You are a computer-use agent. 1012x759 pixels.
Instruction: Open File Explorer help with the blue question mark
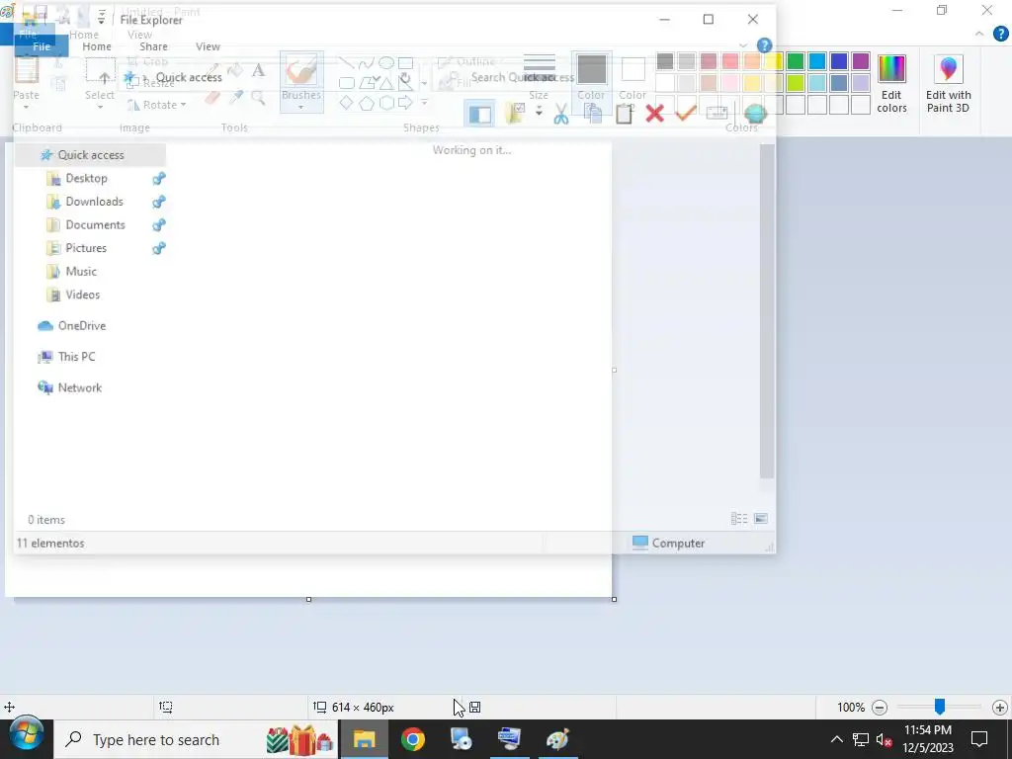pos(764,45)
